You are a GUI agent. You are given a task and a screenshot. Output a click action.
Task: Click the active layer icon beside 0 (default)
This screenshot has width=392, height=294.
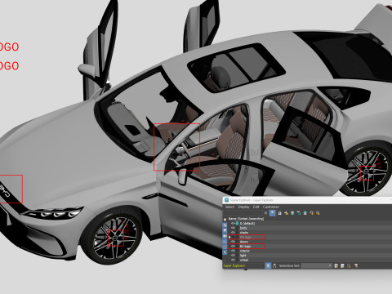tap(237, 223)
